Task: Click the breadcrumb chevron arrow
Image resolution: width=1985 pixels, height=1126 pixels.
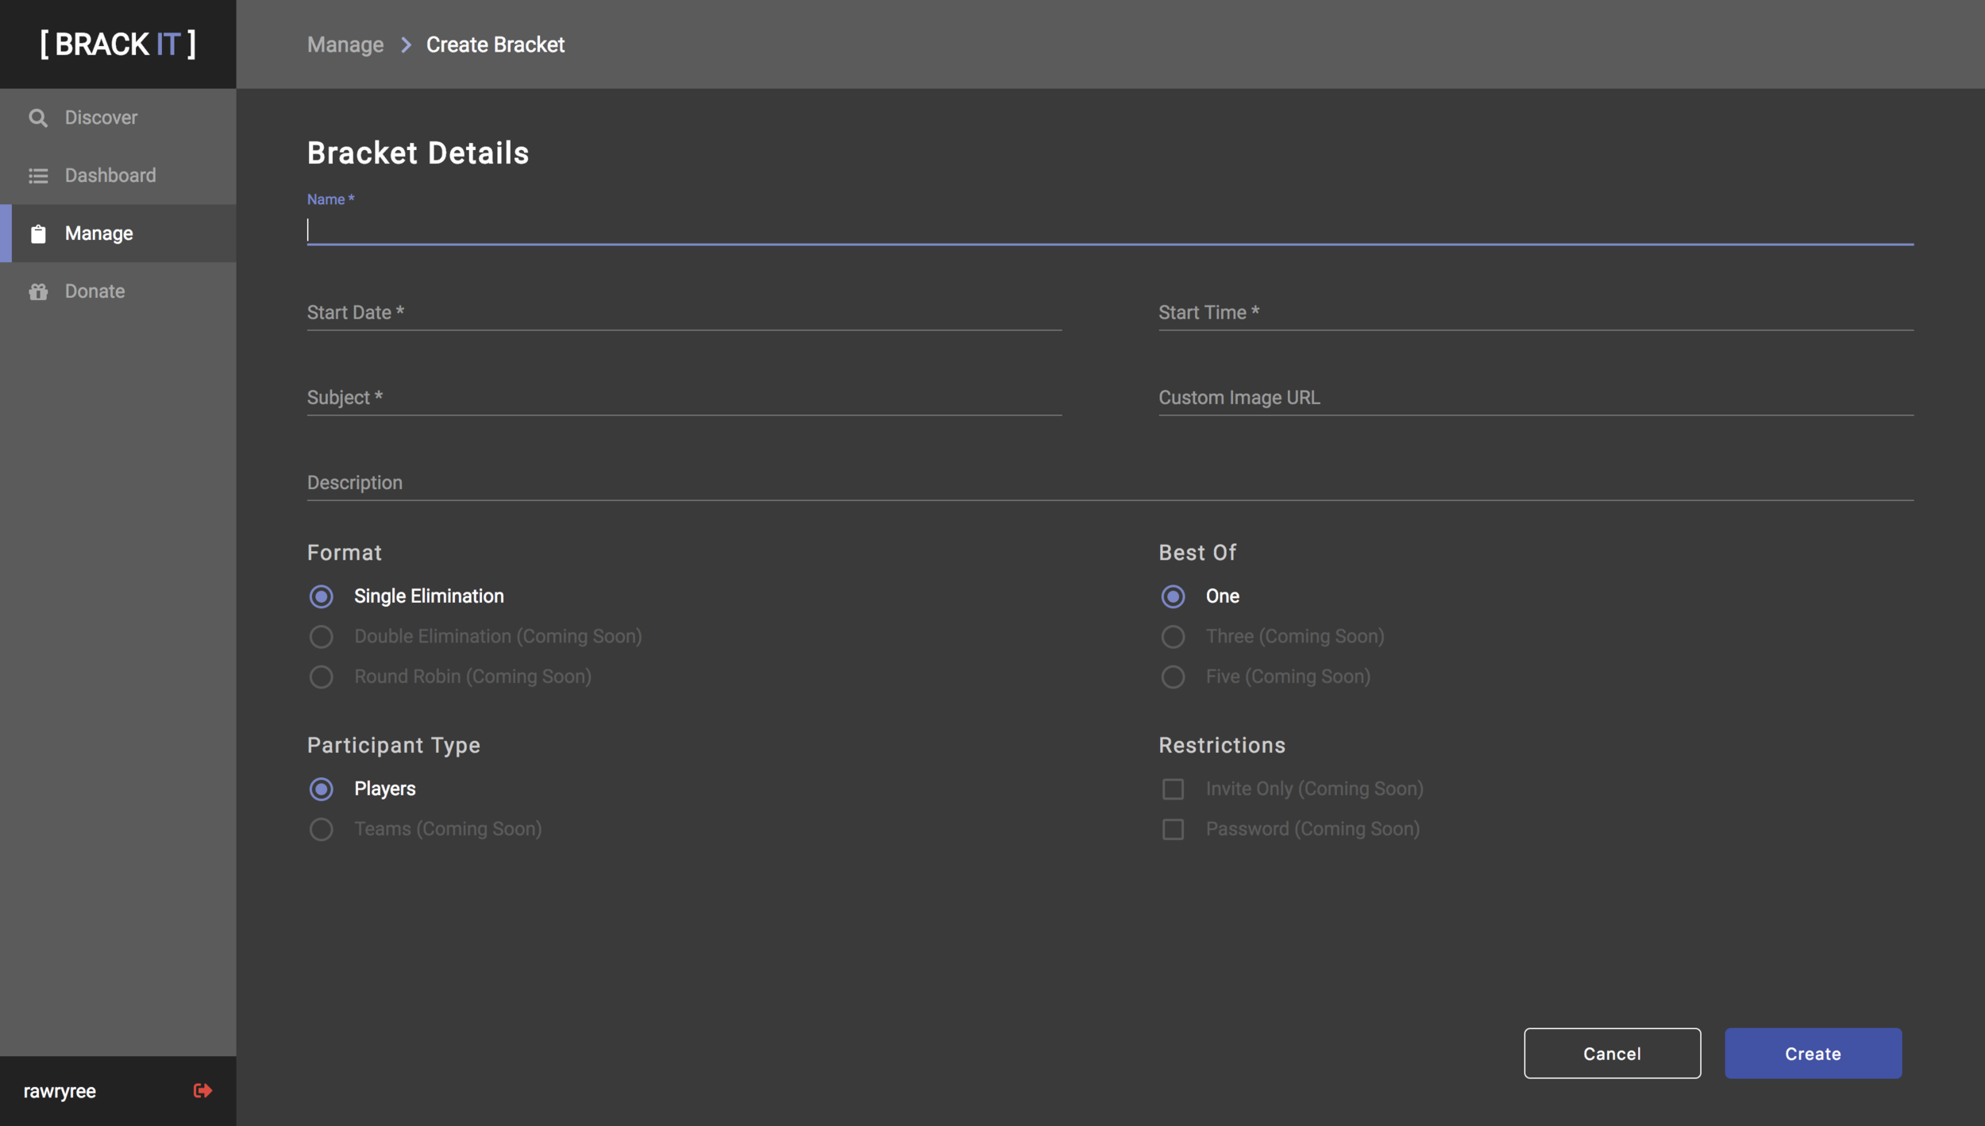Action: (x=406, y=44)
